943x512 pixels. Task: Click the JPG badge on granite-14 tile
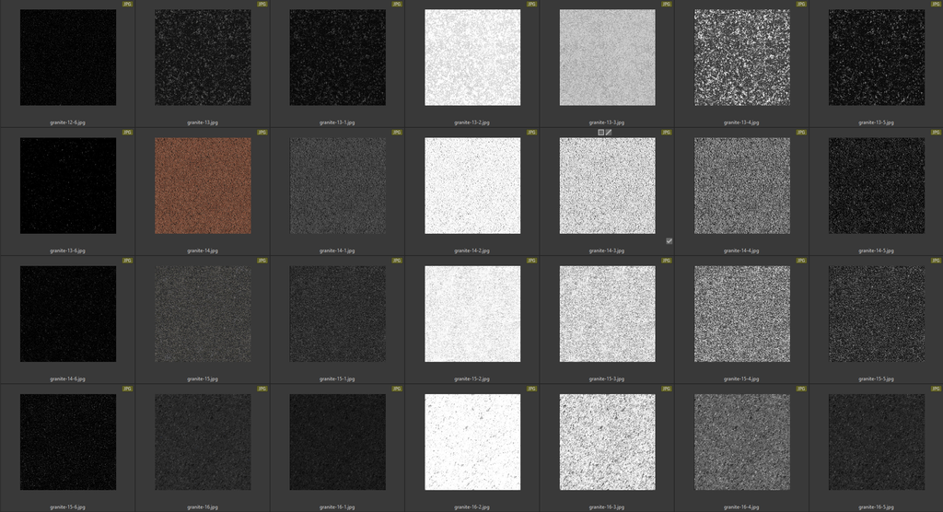(262, 133)
